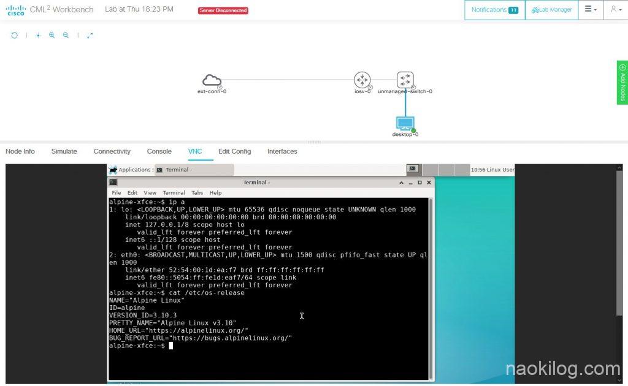Viewport: 628px width, 386px height.
Task: Click the Terminal taskbar button in XFCE panel
Action: 194,170
